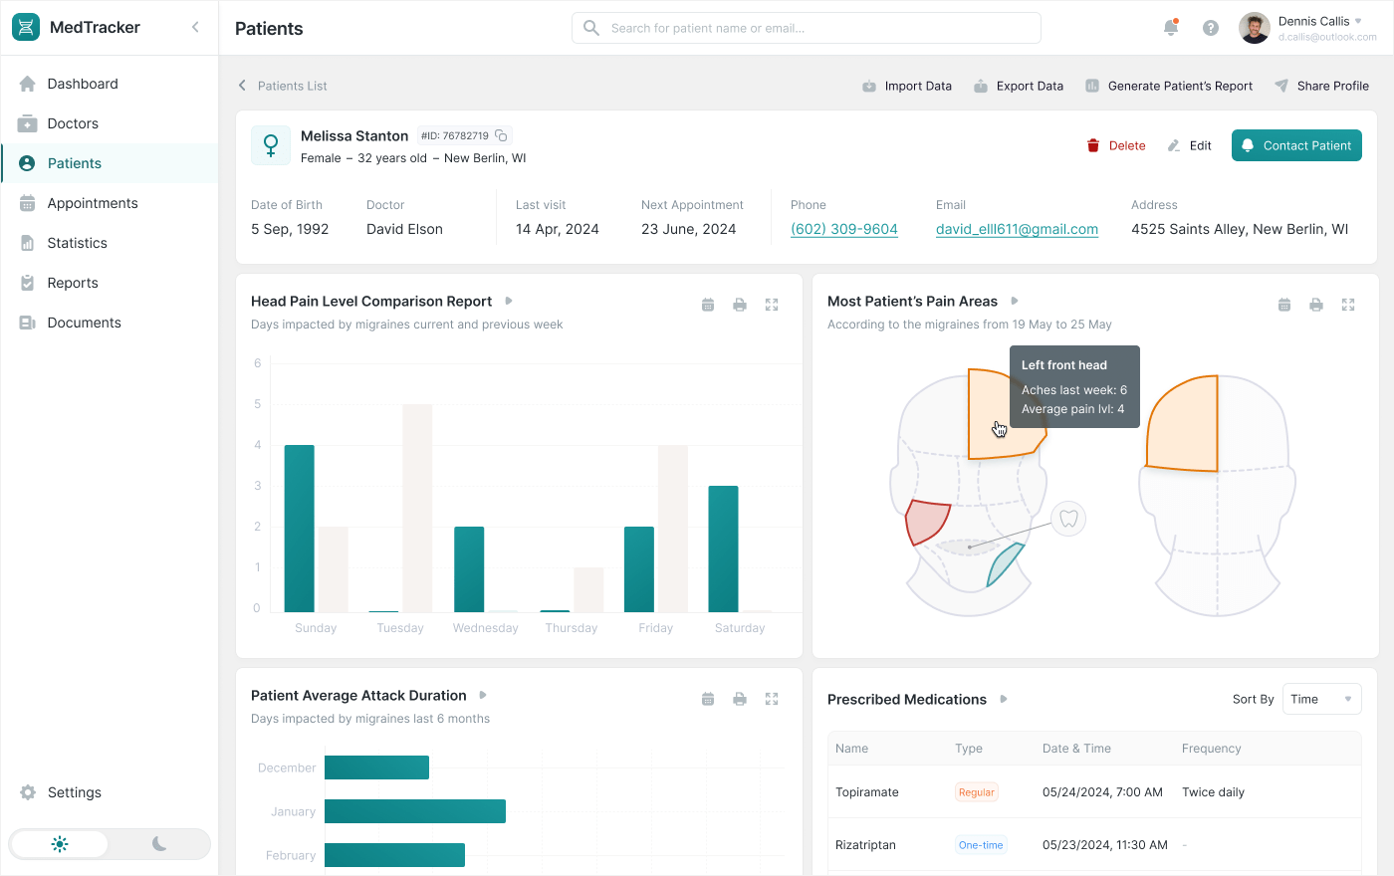Expand Most Patient's Pain Areas to fullscreen

point(1348,304)
